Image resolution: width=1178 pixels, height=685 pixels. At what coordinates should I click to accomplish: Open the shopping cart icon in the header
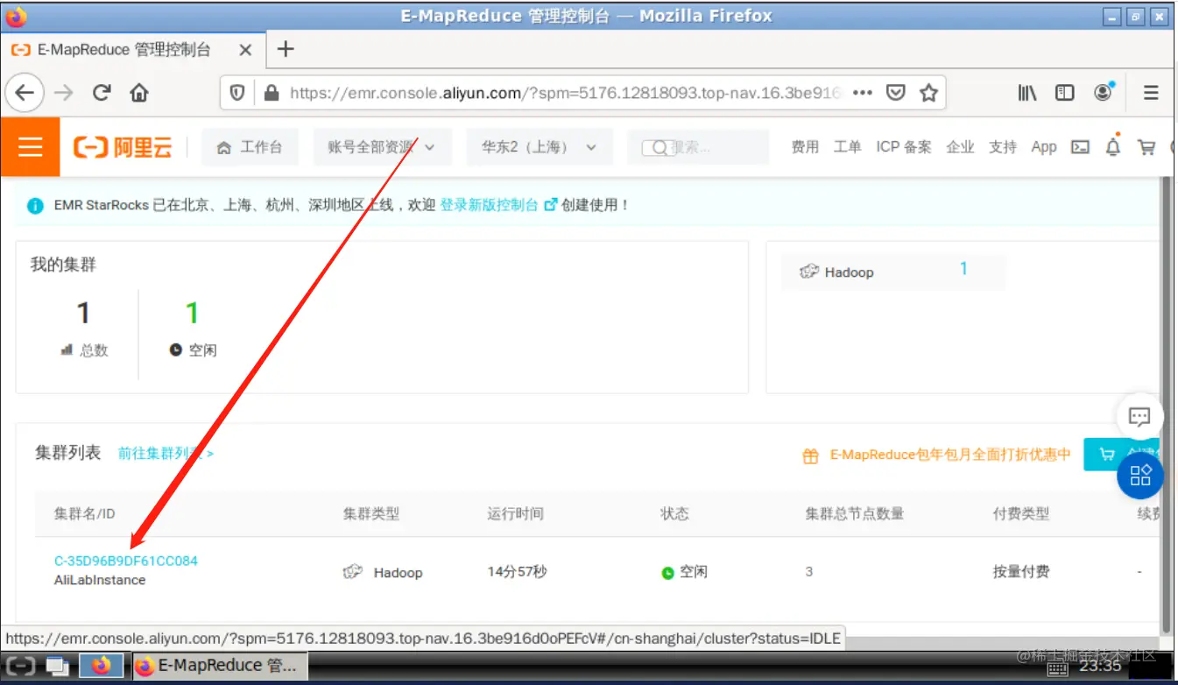click(1146, 147)
